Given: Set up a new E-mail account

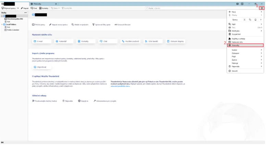Looking at the screenshot, I should click(x=41, y=41).
